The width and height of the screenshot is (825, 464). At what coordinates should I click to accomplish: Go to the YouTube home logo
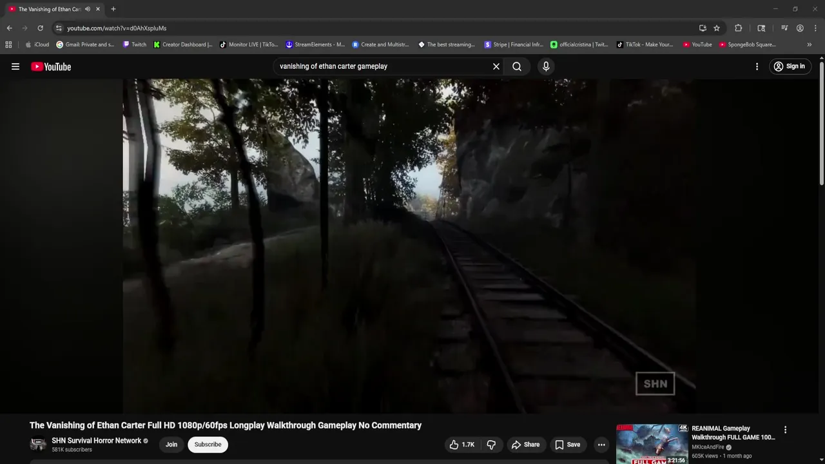click(51, 66)
